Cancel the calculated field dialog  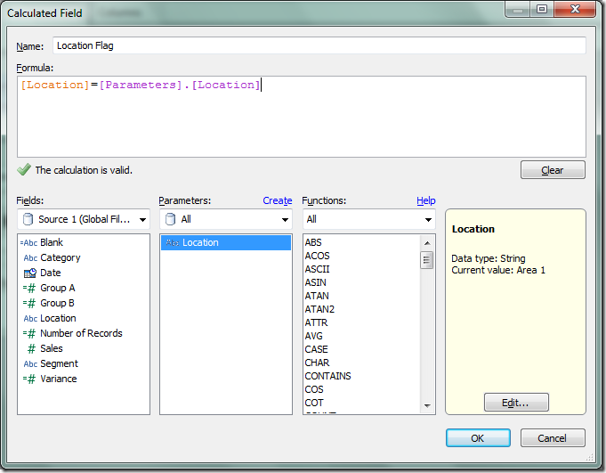pyautogui.click(x=553, y=438)
